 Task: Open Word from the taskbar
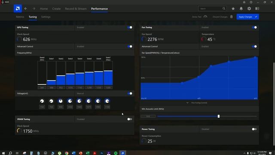(73, 153)
